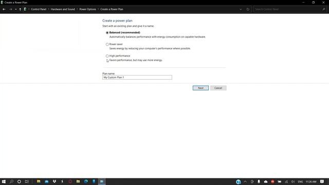Expand chevron after Control Panel breadcrumb
The width and height of the screenshot is (329, 185).
48,9
